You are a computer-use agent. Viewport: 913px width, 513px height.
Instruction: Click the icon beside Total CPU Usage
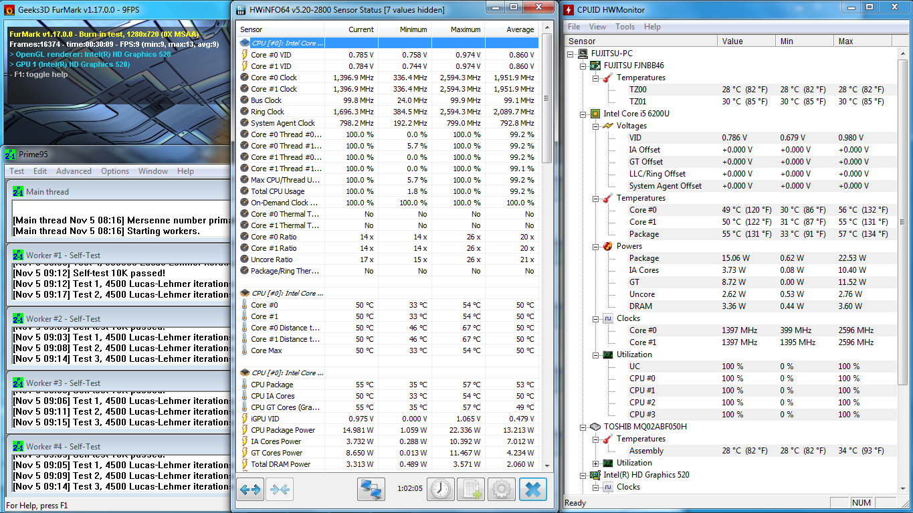[x=244, y=191]
